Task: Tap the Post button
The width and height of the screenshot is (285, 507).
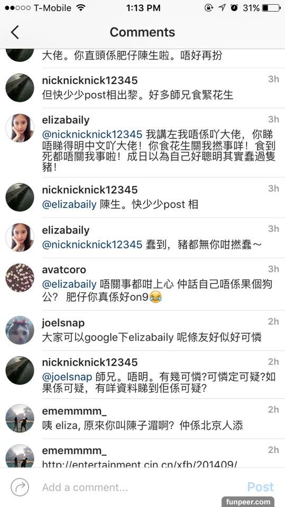Action: click(x=260, y=487)
